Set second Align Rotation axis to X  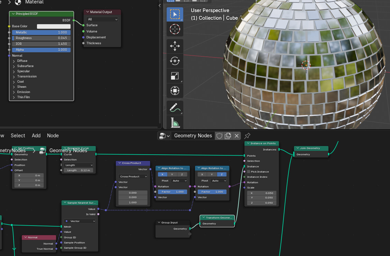click(x=202, y=174)
